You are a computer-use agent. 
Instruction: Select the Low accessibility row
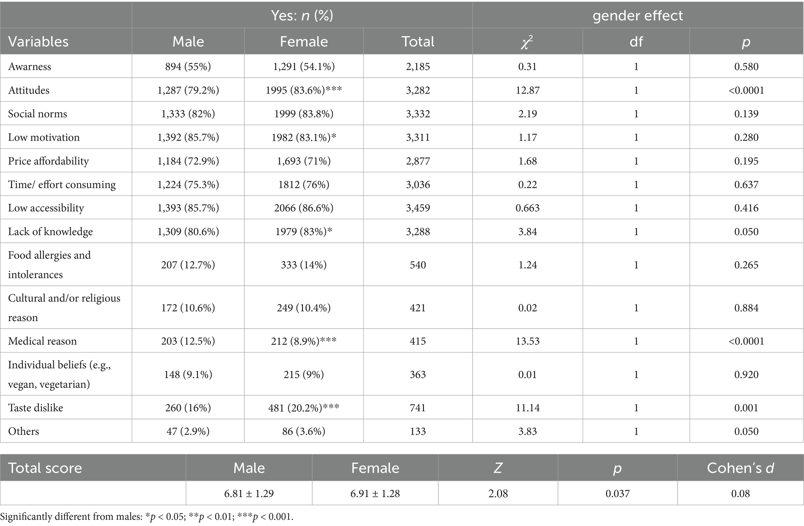point(46,208)
